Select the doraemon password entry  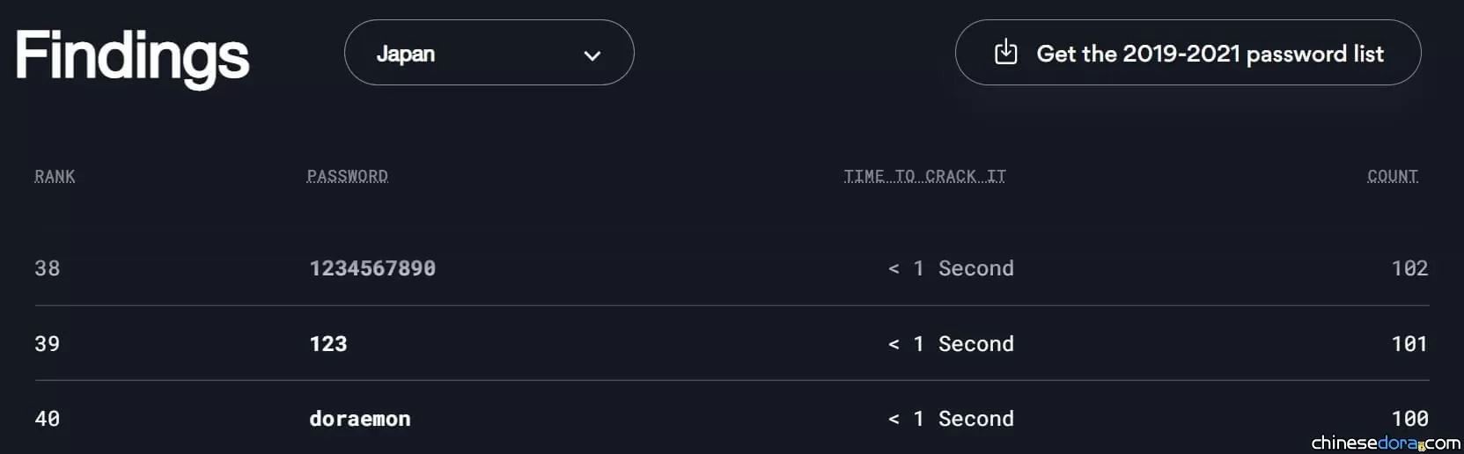coord(360,419)
